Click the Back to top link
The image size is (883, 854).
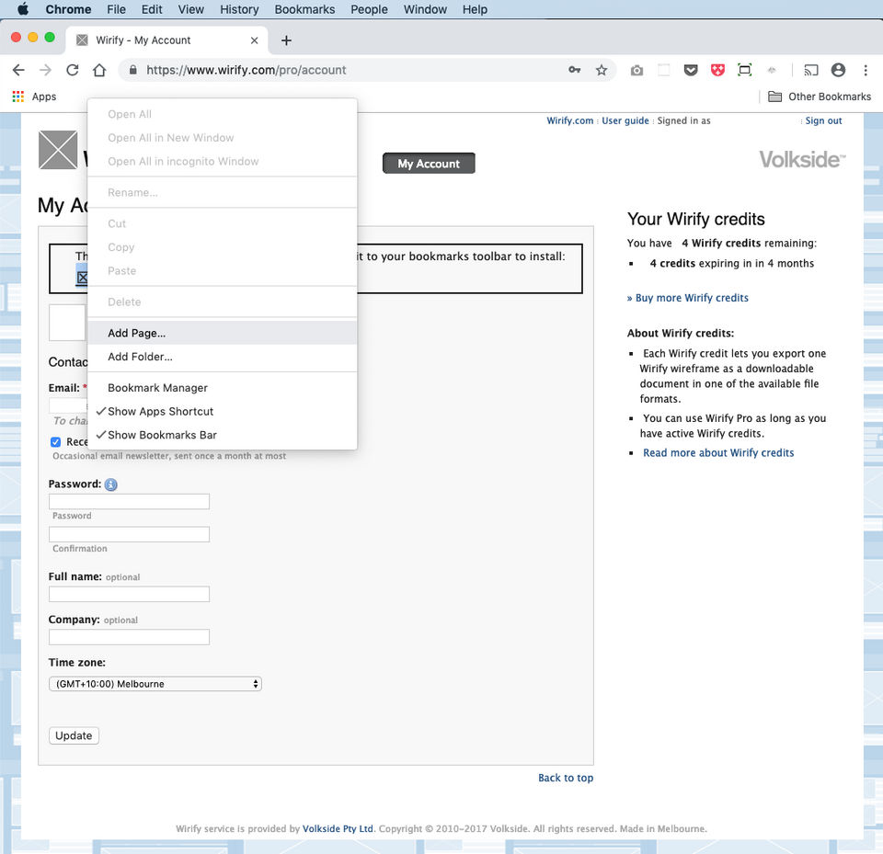click(x=566, y=778)
